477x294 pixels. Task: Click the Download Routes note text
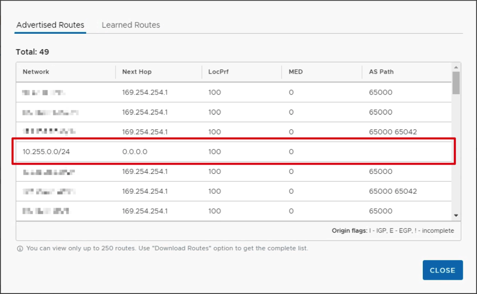tap(167, 248)
